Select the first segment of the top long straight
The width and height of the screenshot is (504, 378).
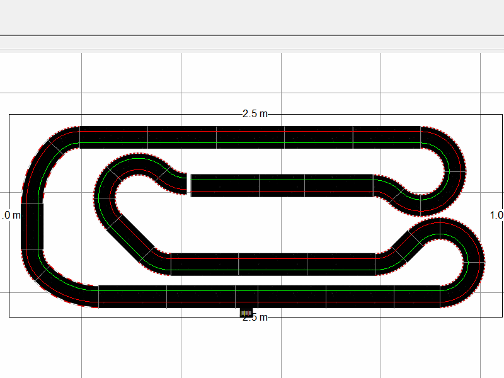[113, 137]
